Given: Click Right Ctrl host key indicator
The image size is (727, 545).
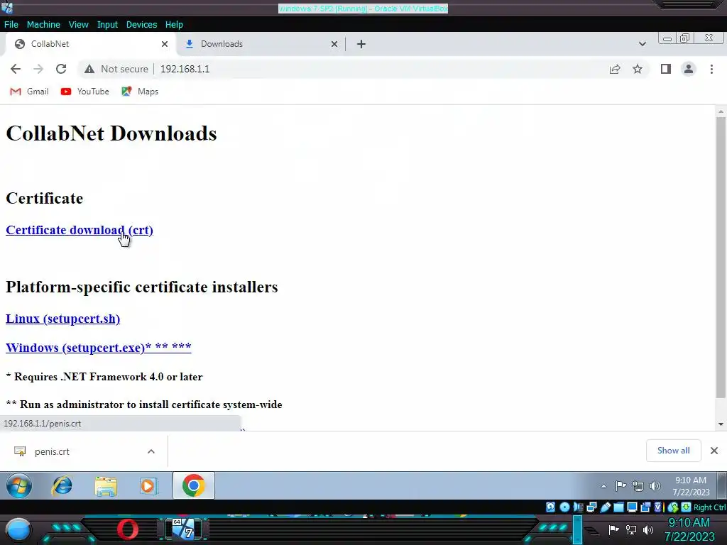Looking at the screenshot, I should pyautogui.click(x=709, y=507).
